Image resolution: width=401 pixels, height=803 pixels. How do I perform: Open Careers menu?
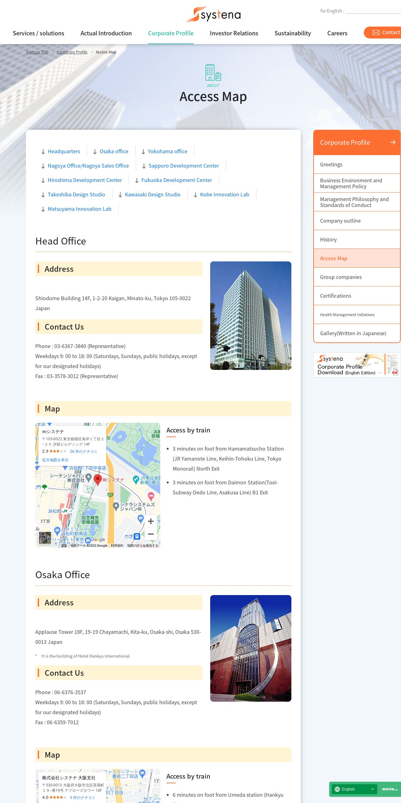click(337, 33)
